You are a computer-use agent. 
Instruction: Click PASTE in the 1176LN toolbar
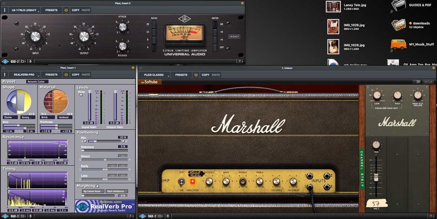point(86,10)
